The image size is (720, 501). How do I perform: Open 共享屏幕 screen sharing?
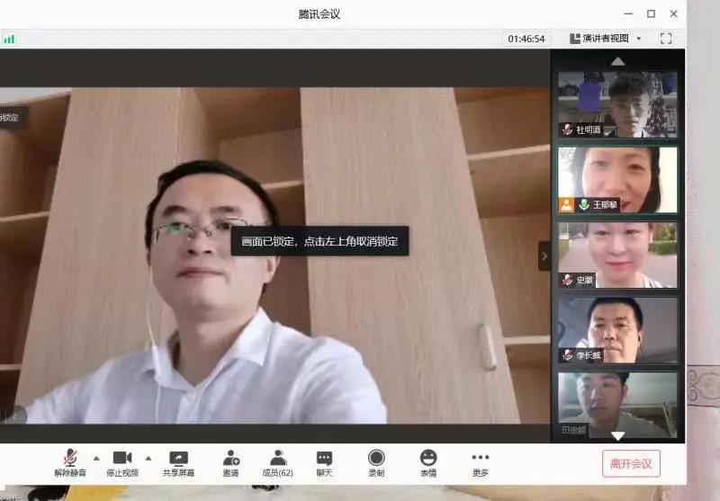point(178,462)
